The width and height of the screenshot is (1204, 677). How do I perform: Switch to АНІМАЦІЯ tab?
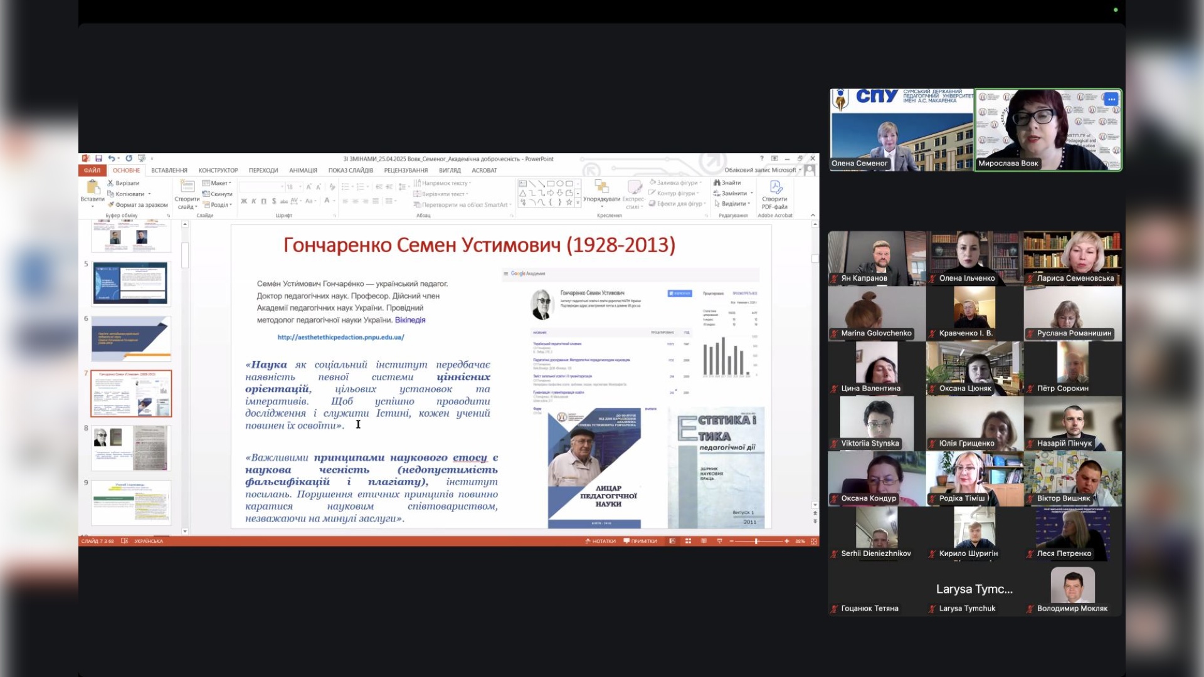(x=303, y=171)
